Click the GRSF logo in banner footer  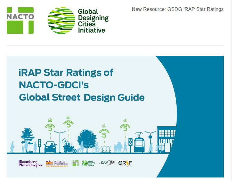click(125, 163)
